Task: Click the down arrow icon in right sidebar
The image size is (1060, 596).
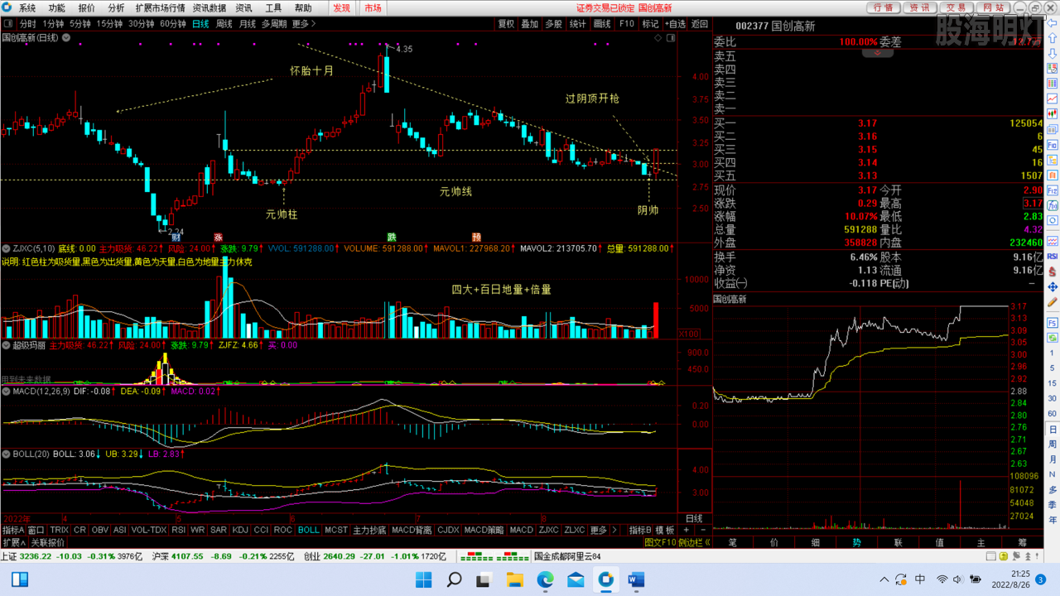Action: pos(1053,54)
